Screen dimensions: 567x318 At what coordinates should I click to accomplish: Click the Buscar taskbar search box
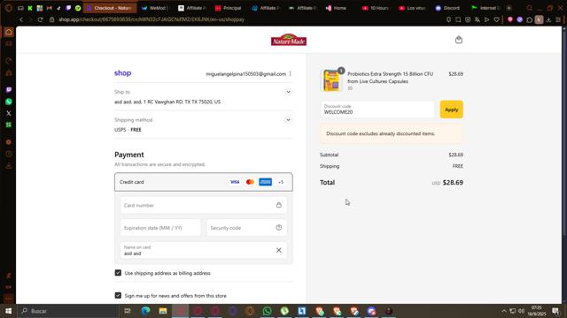click(x=68, y=311)
